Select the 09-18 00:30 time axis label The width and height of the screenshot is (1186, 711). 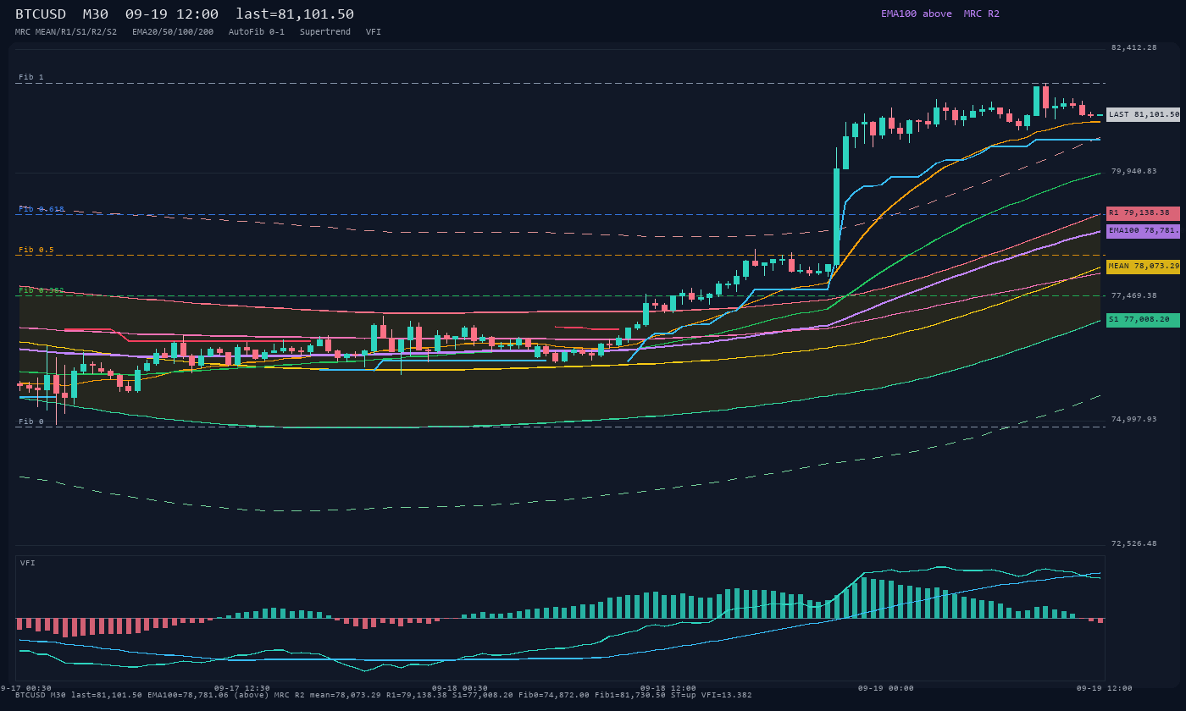click(x=460, y=688)
